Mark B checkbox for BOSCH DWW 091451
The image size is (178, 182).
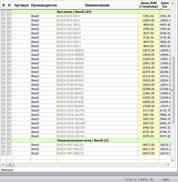3,136
